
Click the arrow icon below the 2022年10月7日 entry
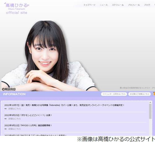click(6, 109)
